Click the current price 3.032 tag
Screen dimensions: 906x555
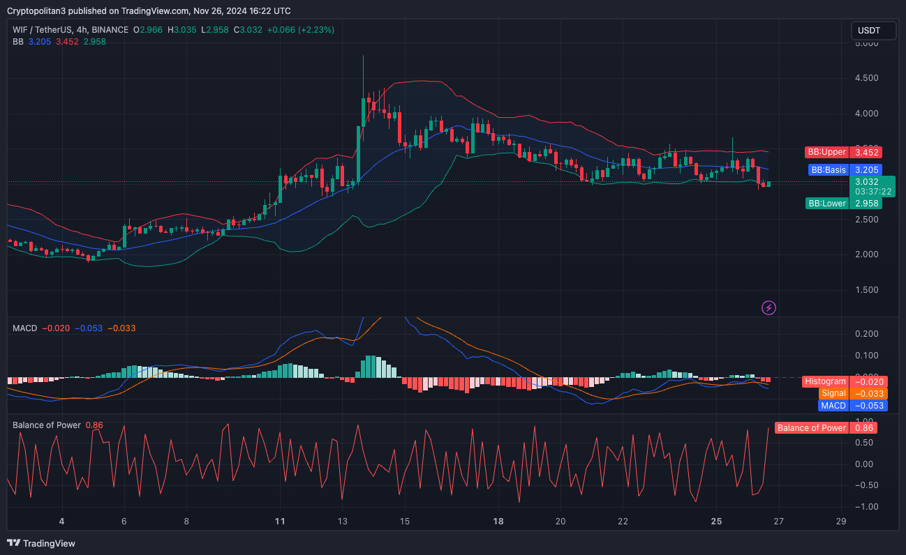tap(866, 181)
